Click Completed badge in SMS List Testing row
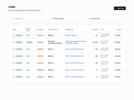Screen dimensions: 134x100 (19, 35)
